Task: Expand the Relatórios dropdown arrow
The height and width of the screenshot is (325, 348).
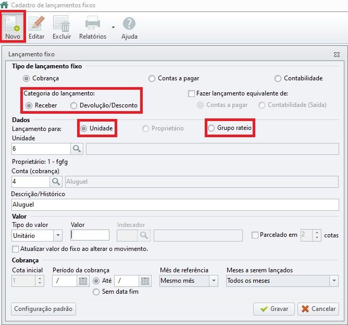Action: [x=113, y=27]
